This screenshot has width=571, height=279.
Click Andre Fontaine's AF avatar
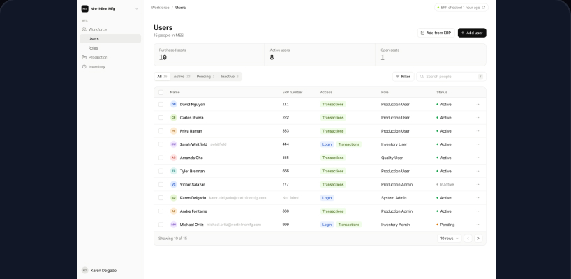click(173, 211)
